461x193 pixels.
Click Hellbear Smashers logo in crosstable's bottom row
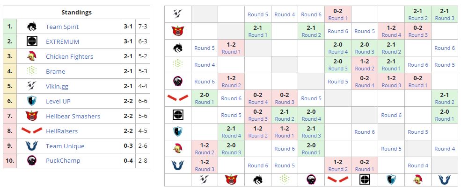point(231,180)
